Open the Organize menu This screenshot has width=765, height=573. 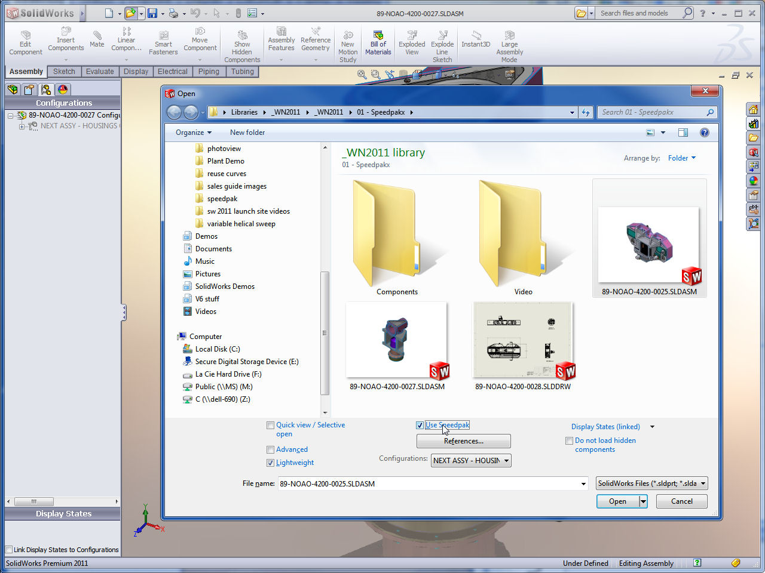(193, 133)
